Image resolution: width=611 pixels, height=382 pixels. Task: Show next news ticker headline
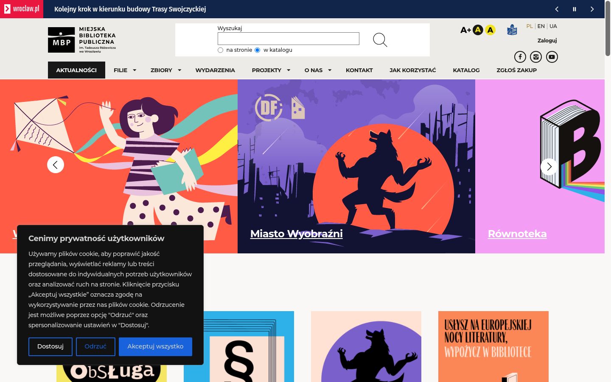[x=592, y=9]
